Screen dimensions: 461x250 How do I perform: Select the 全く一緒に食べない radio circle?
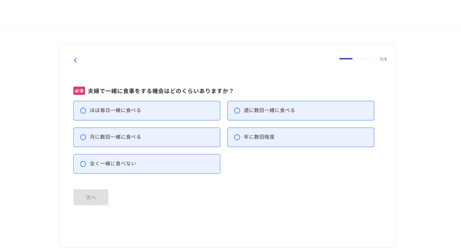(x=83, y=164)
